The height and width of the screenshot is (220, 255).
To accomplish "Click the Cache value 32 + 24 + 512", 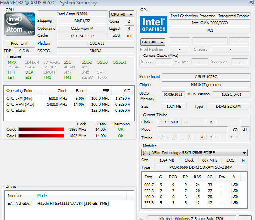I will tap(82, 36).
